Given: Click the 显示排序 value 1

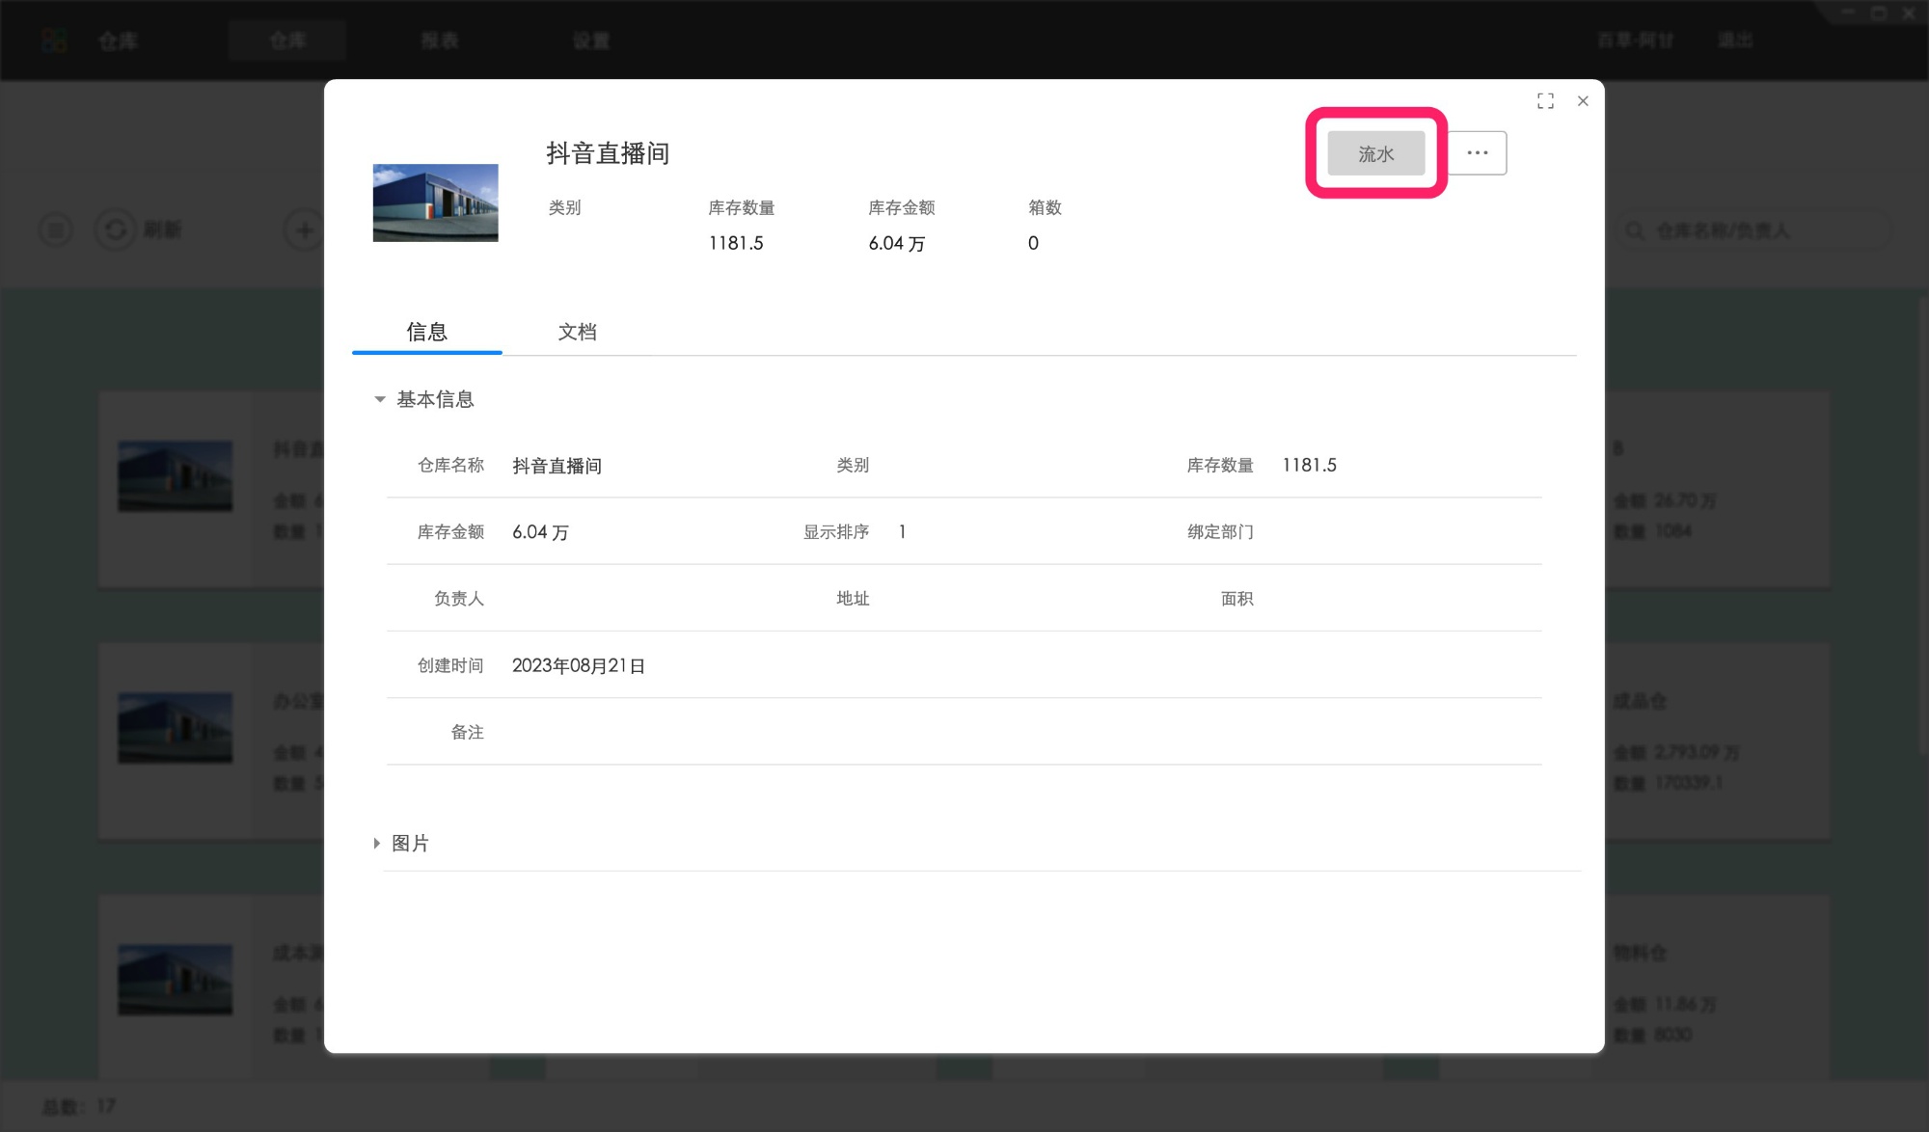Looking at the screenshot, I should [x=902, y=532].
